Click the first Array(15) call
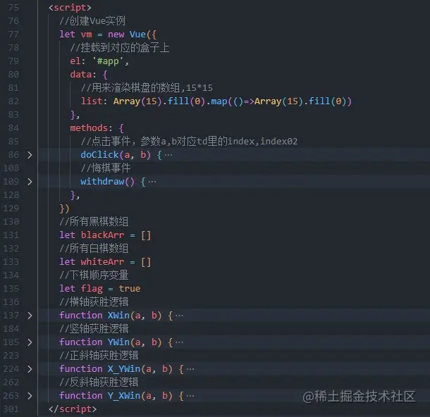430x417 pixels. [137, 101]
